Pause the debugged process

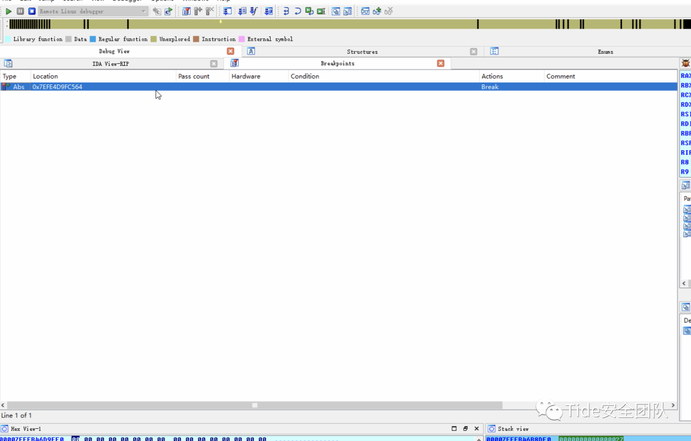click(x=20, y=12)
